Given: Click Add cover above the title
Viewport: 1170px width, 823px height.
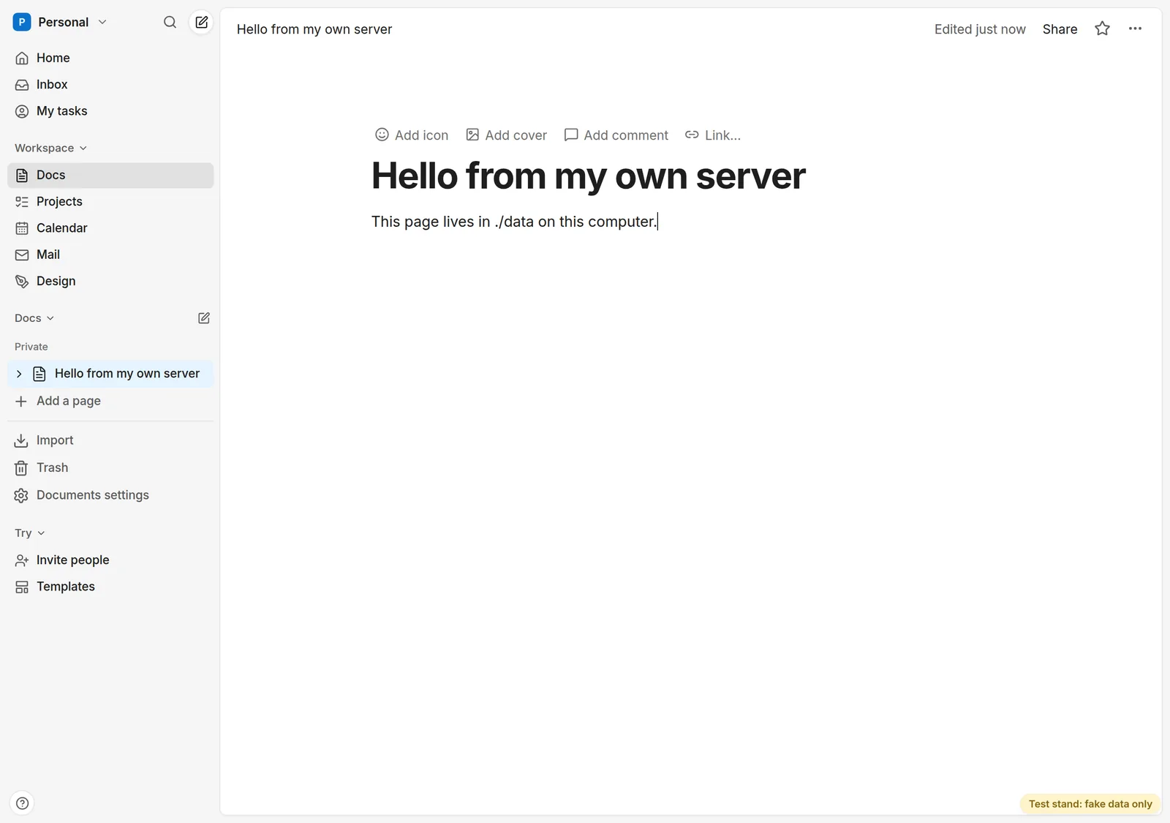Looking at the screenshot, I should 507,135.
